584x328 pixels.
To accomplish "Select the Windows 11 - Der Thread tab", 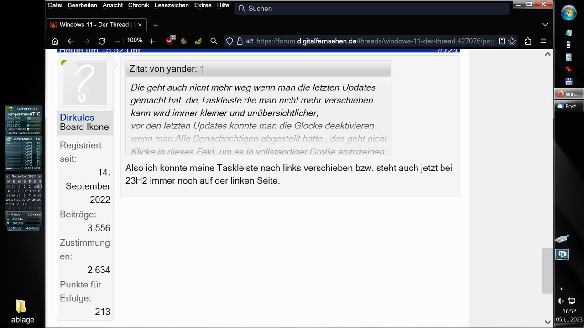I will coord(97,25).
